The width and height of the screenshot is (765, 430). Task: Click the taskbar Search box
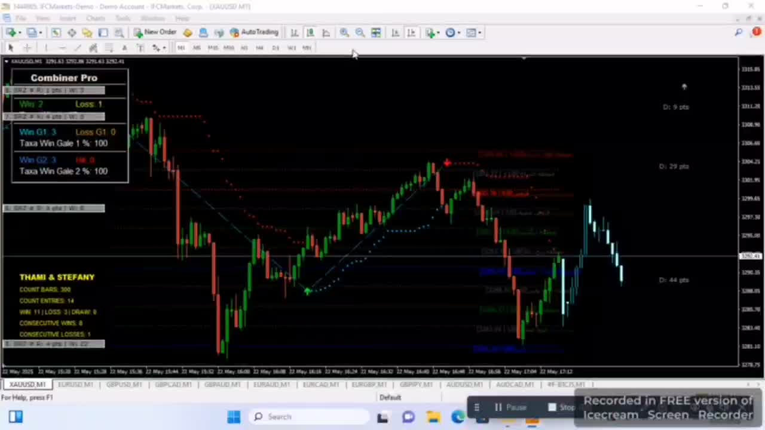tap(310, 416)
